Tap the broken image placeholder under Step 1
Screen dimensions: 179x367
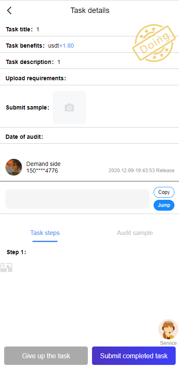pos(6,268)
